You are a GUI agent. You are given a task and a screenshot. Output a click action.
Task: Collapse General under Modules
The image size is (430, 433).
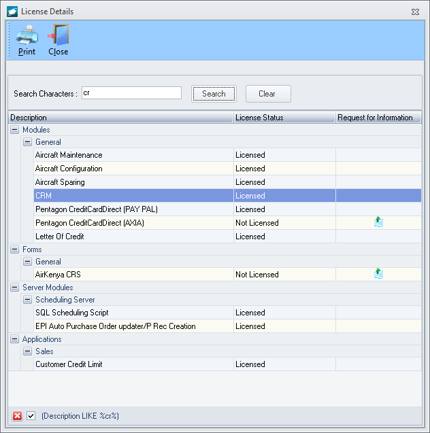click(27, 142)
